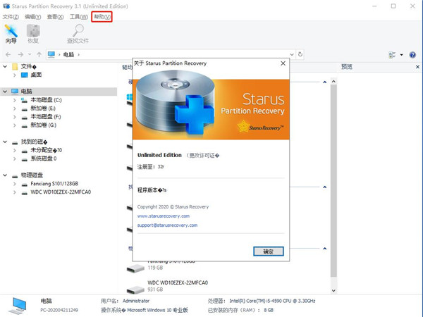The image size is (423, 317).
Task: Open the 文件 menu
Action: tap(11, 17)
